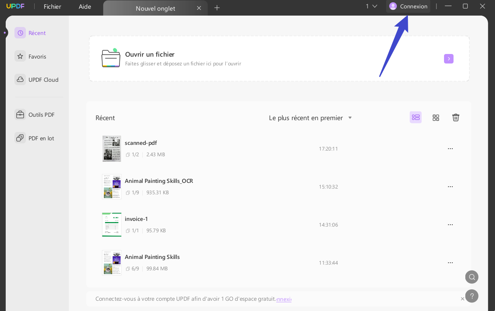Click the trash icon to clear recents
Image resolution: width=495 pixels, height=311 pixels.
(x=456, y=117)
